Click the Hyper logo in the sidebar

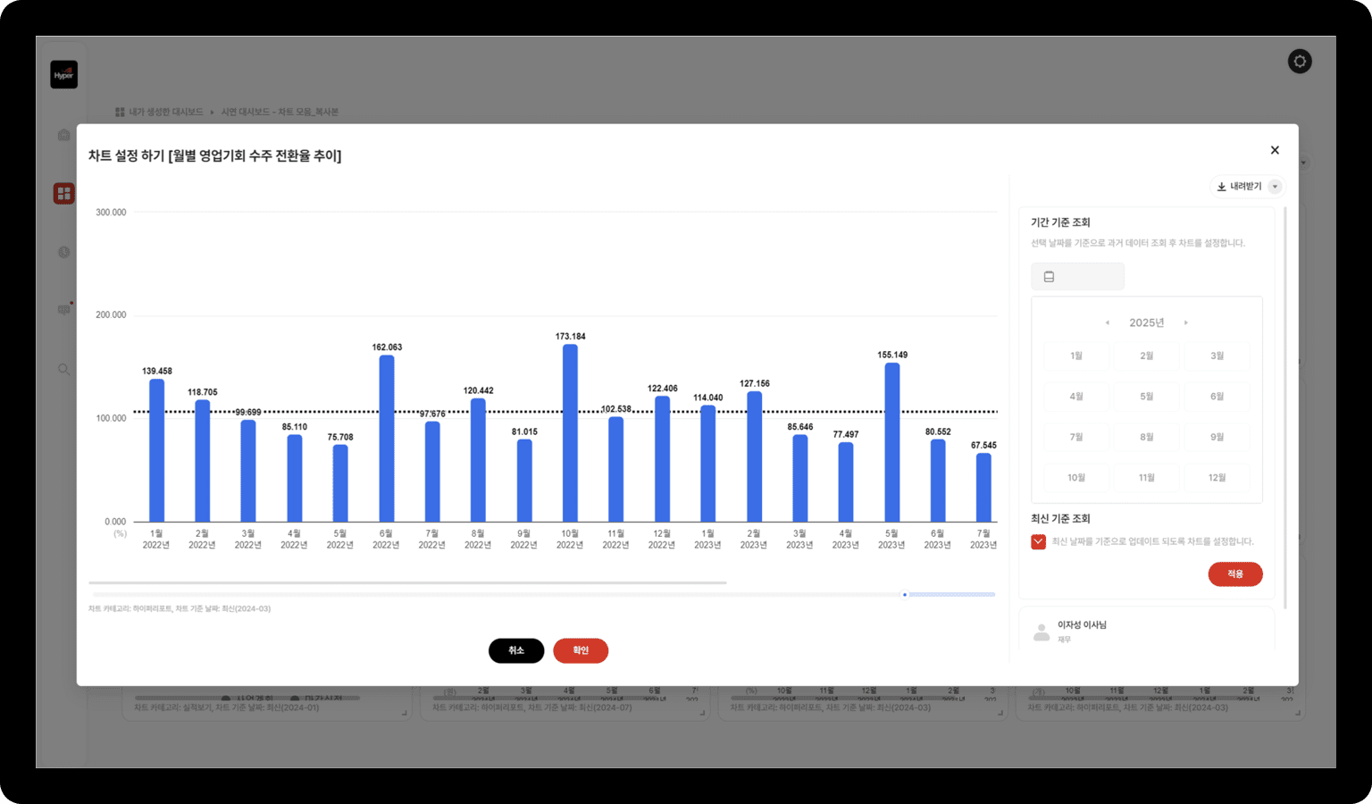pos(63,75)
